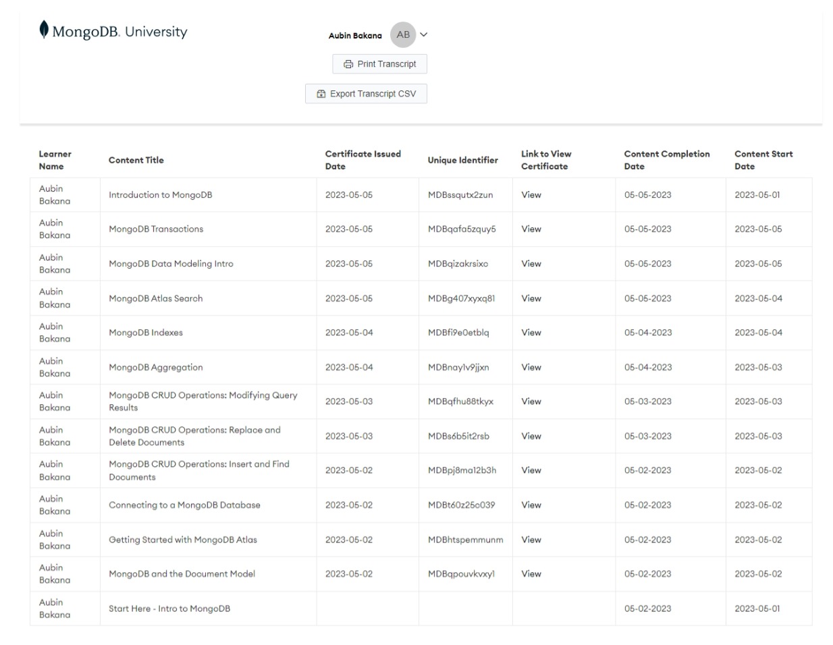Viewport: 833px width, 645px height.
Task: Expand the account chevron next to AB
Action: (424, 34)
